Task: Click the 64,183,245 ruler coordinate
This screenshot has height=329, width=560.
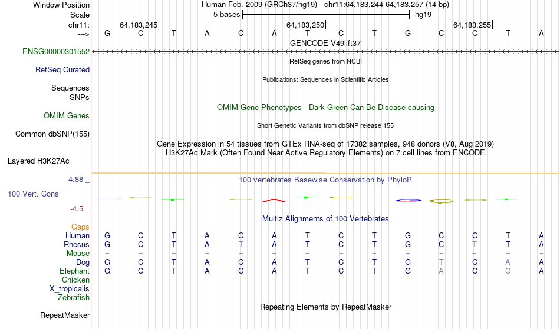Action: tap(139, 25)
